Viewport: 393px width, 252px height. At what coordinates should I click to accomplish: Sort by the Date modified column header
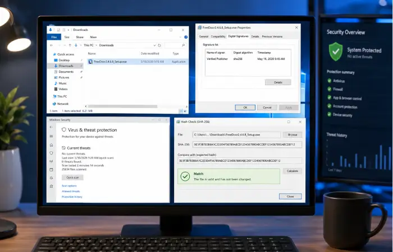tap(150, 54)
